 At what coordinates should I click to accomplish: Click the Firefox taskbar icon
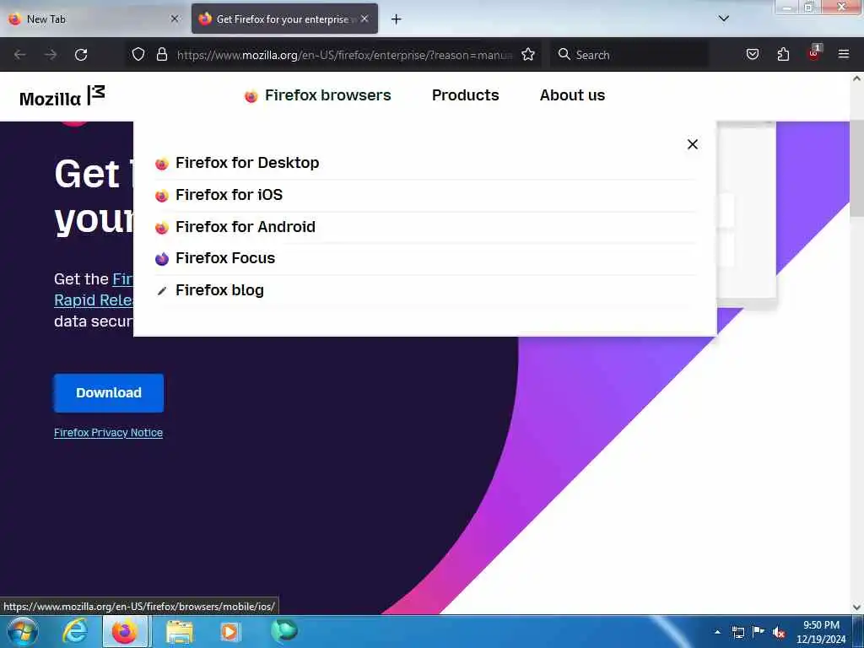125,631
